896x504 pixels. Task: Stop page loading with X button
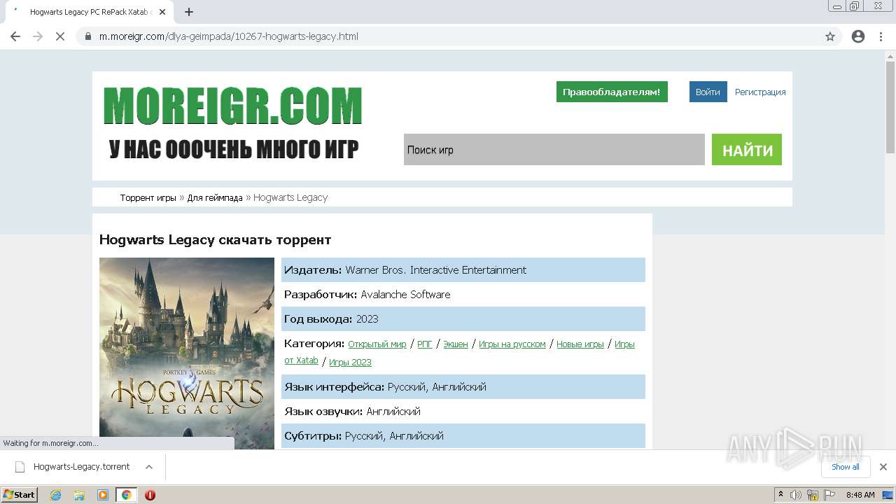(x=60, y=36)
